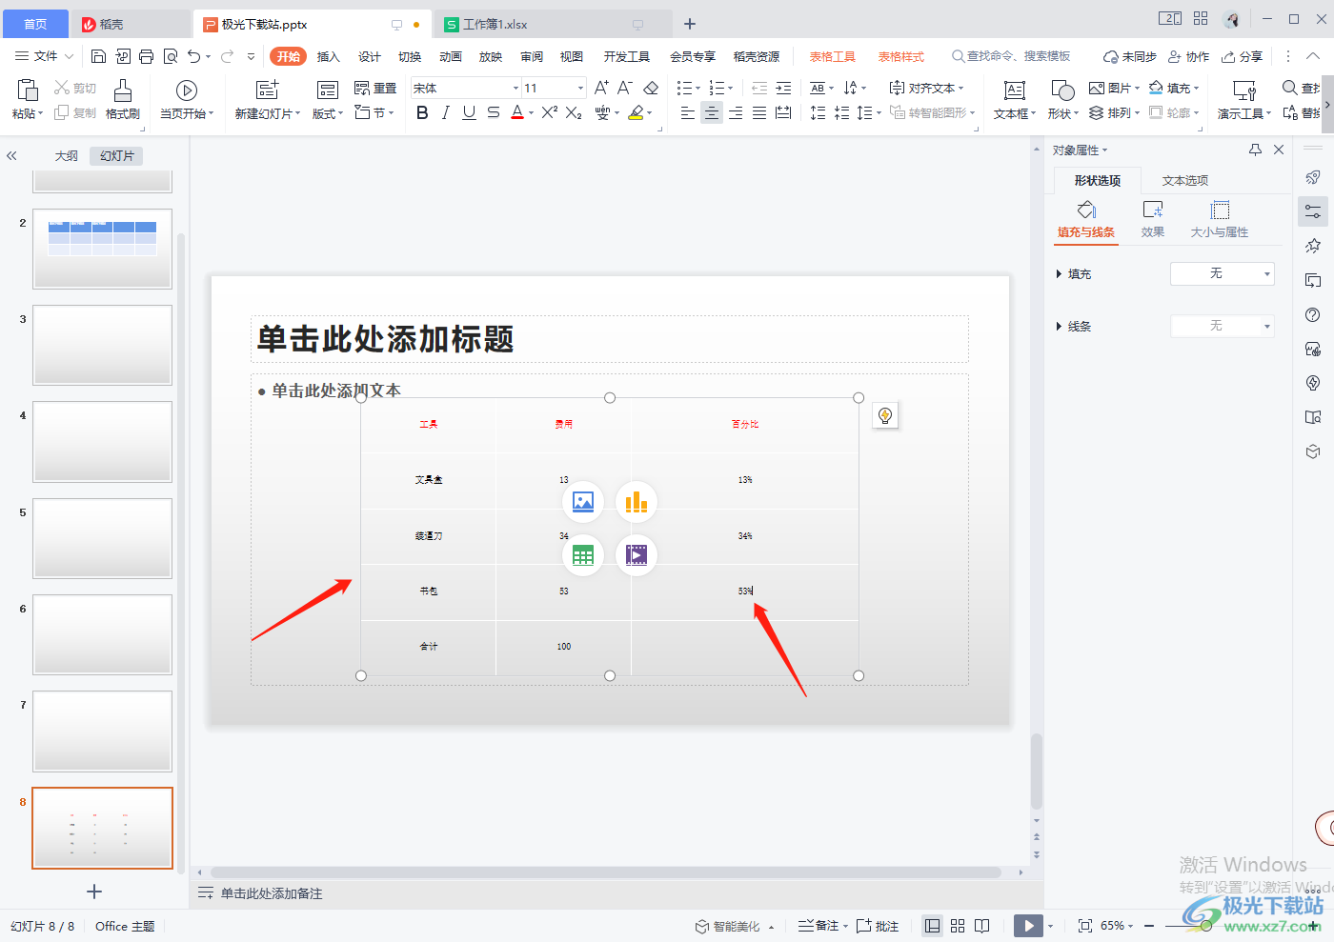1334x942 pixels.
Task: Open the 文件 menu
Action: click(x=44, y=56)
